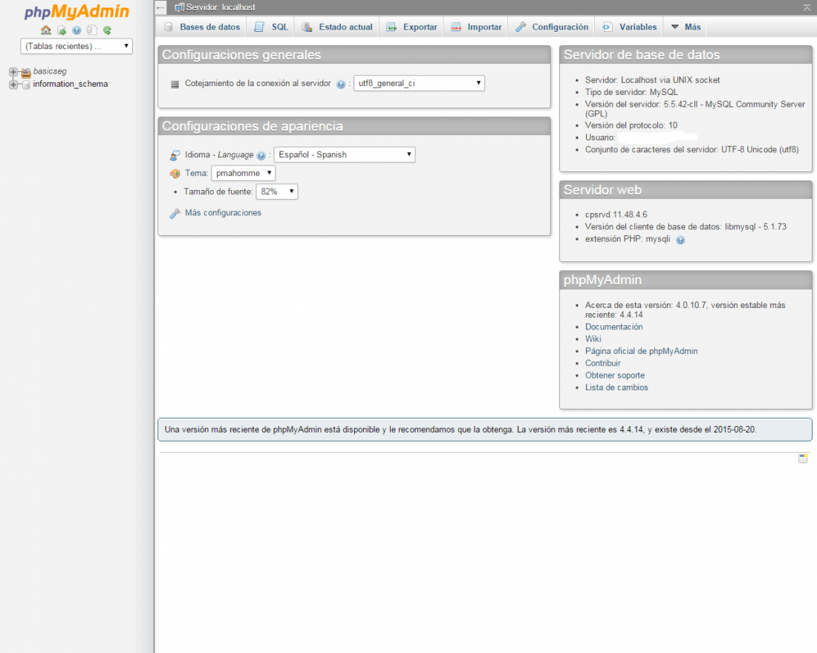Click 'cpsrvd 11.48.4.6' text
817x653 pixels.
[x=616, y=214]
